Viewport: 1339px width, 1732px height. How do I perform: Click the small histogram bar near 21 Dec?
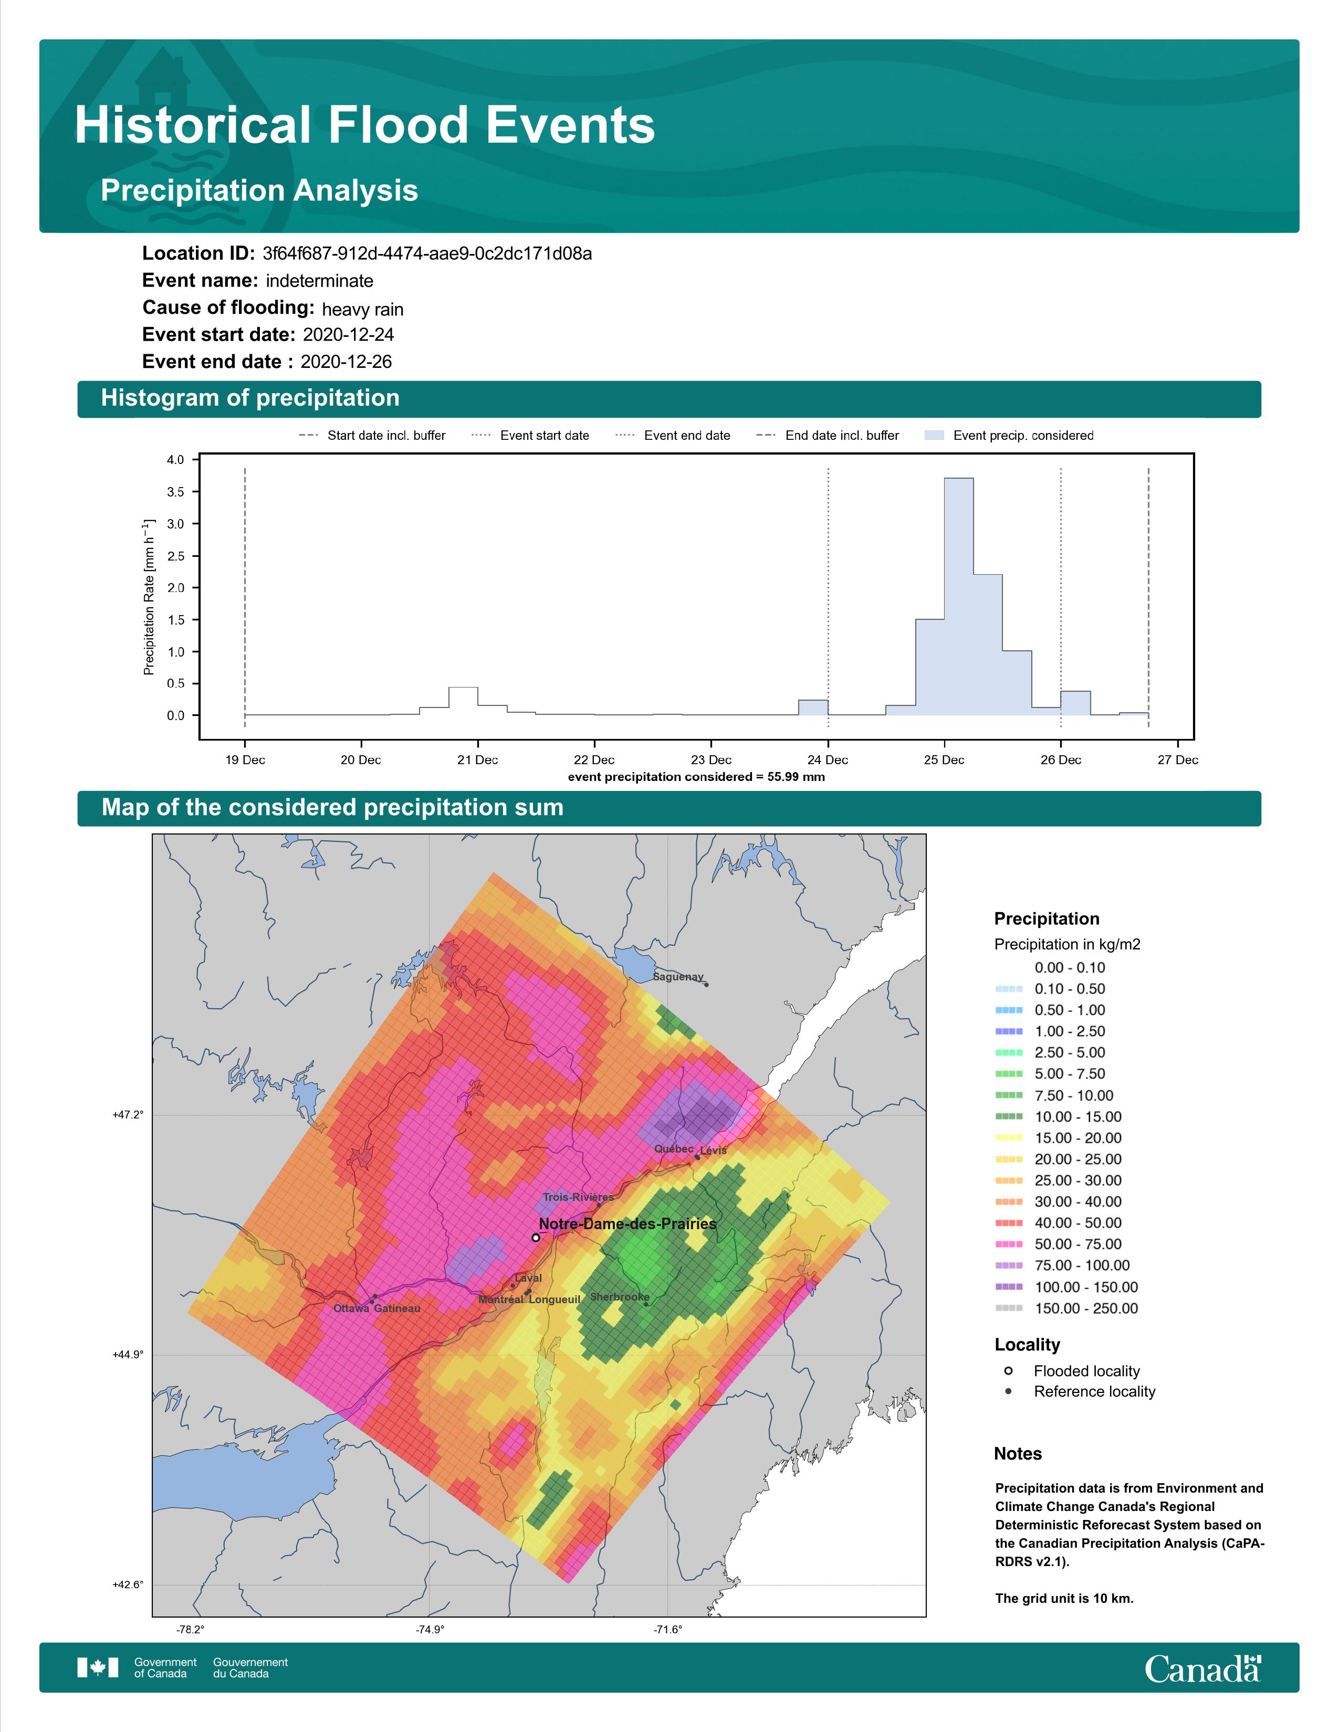pos(463,701)
